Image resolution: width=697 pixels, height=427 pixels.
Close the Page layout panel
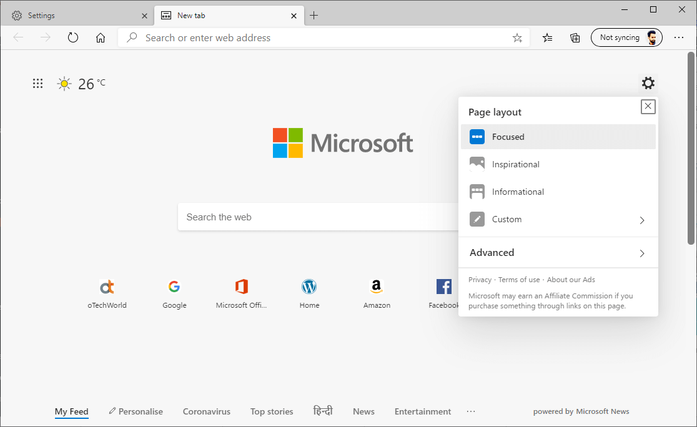[648, 106]
